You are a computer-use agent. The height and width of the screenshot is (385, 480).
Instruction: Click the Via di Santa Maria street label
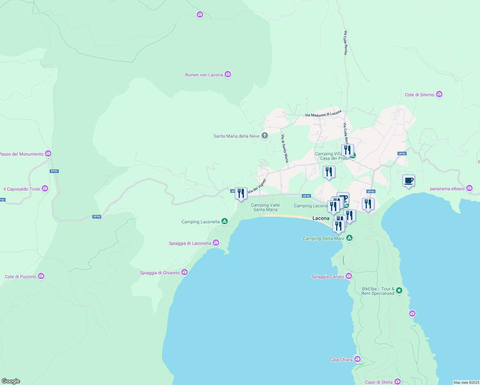pos(285,148)
